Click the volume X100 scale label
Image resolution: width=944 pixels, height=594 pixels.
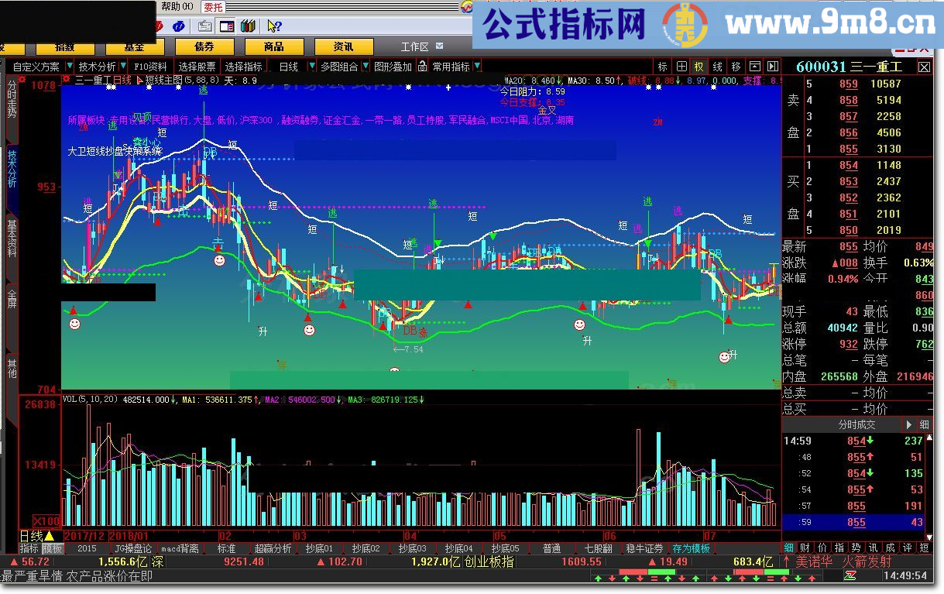(46, 521)
